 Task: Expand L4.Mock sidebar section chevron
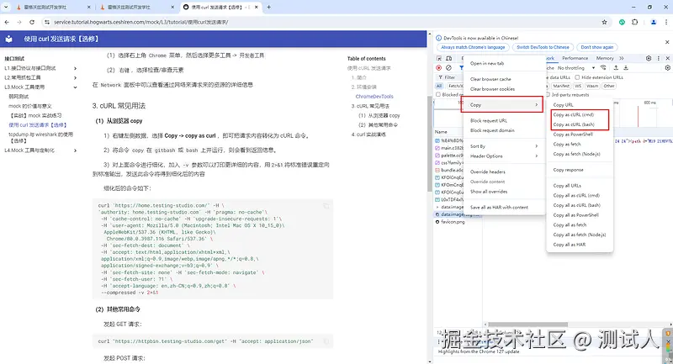[x=75, y=150]
